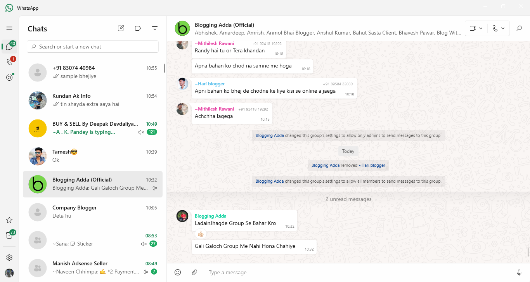Open the chat showing ~Sana: Sticker
The image size is (530, 282).
click(93, 240)
